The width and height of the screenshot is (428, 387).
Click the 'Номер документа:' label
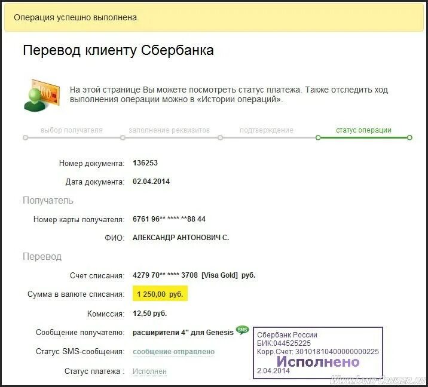(x=91, y=164)
